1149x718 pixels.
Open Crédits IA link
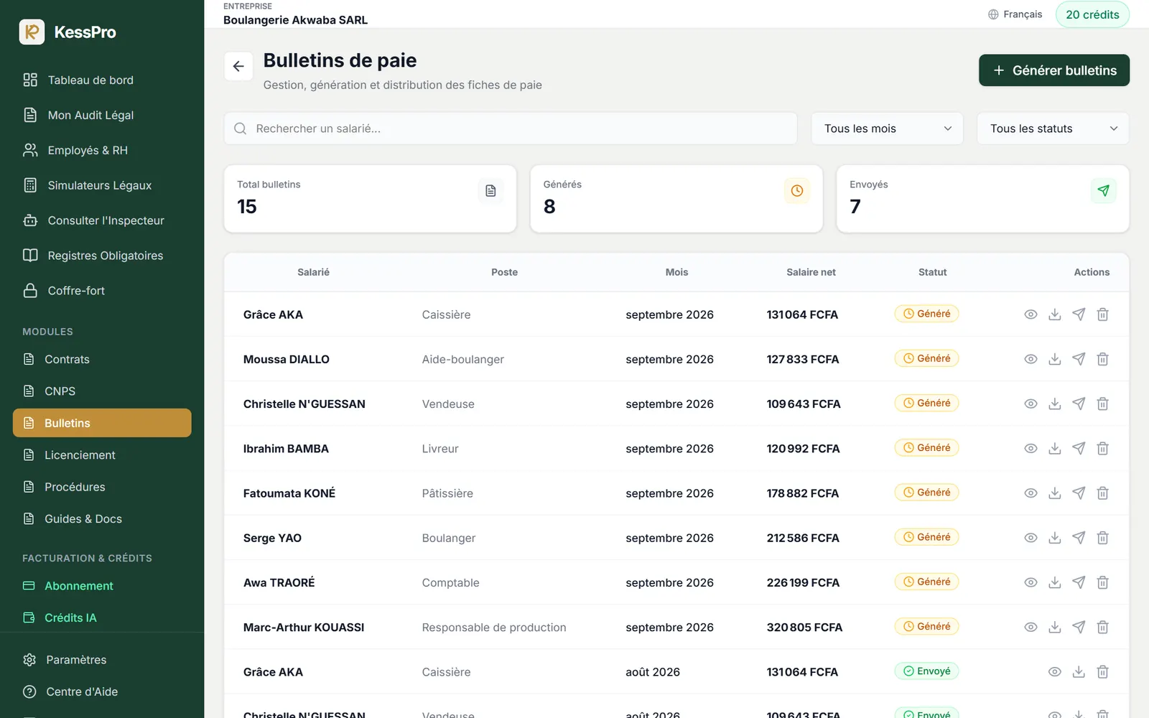click(x=102, y=617)
